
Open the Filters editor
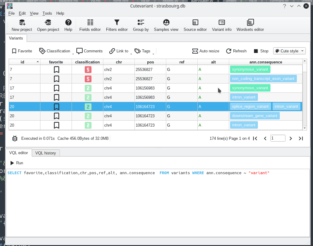click(117, 25)
